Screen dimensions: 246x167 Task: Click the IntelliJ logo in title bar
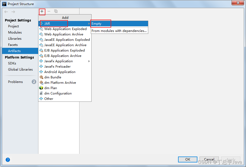pyautogui.click(x=4, y=4)
